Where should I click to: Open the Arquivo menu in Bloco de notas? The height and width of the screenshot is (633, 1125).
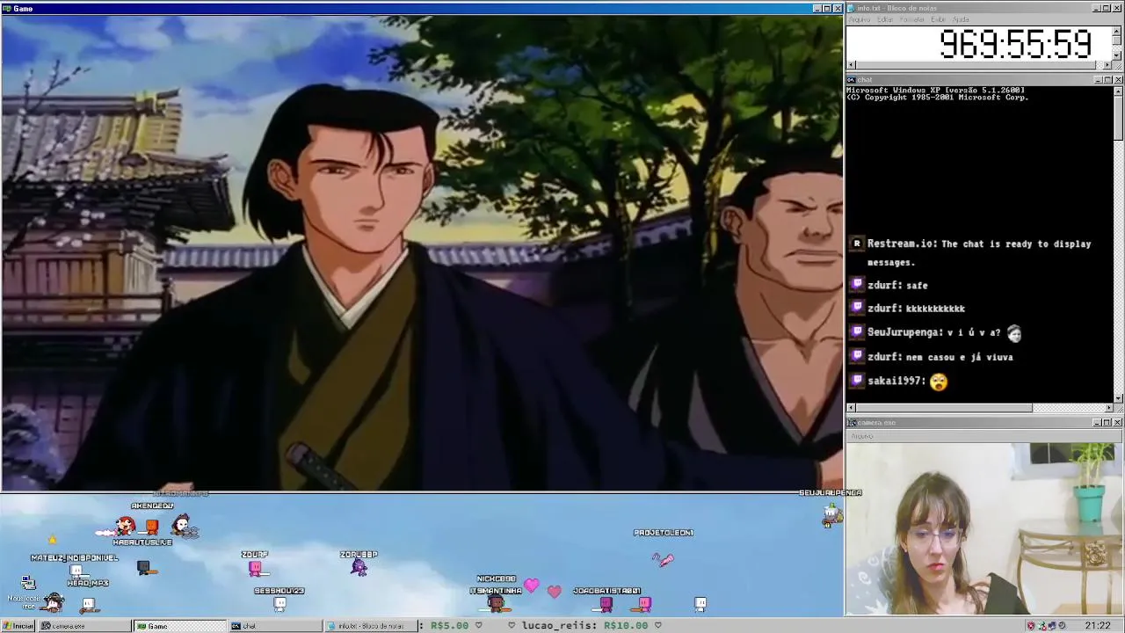tap(860, 19)
